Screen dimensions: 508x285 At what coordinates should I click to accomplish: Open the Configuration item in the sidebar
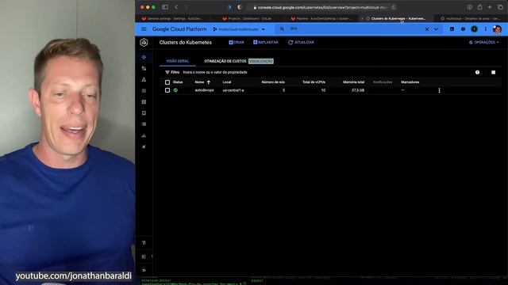click(x=144, y=102)
